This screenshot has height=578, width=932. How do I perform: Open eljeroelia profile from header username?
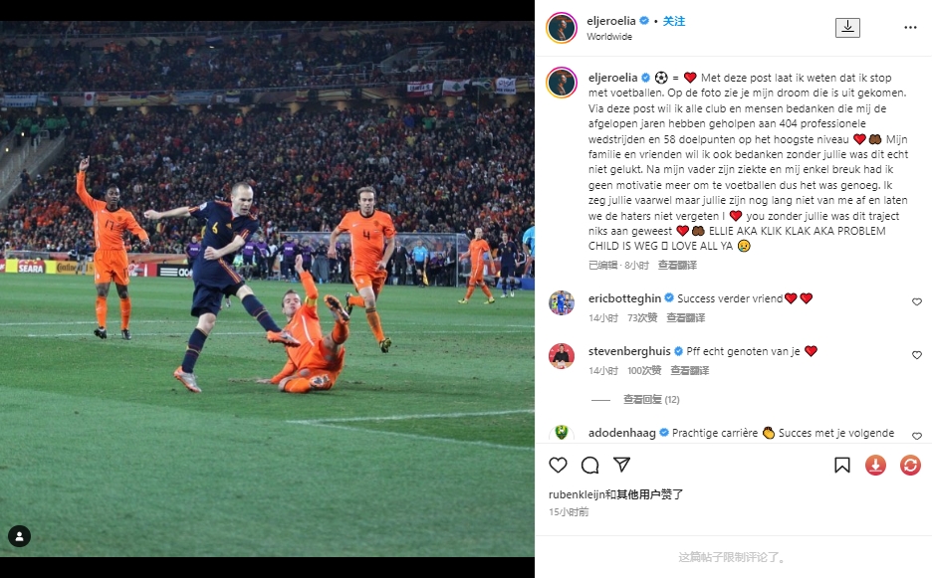click(x=611, y=21)
